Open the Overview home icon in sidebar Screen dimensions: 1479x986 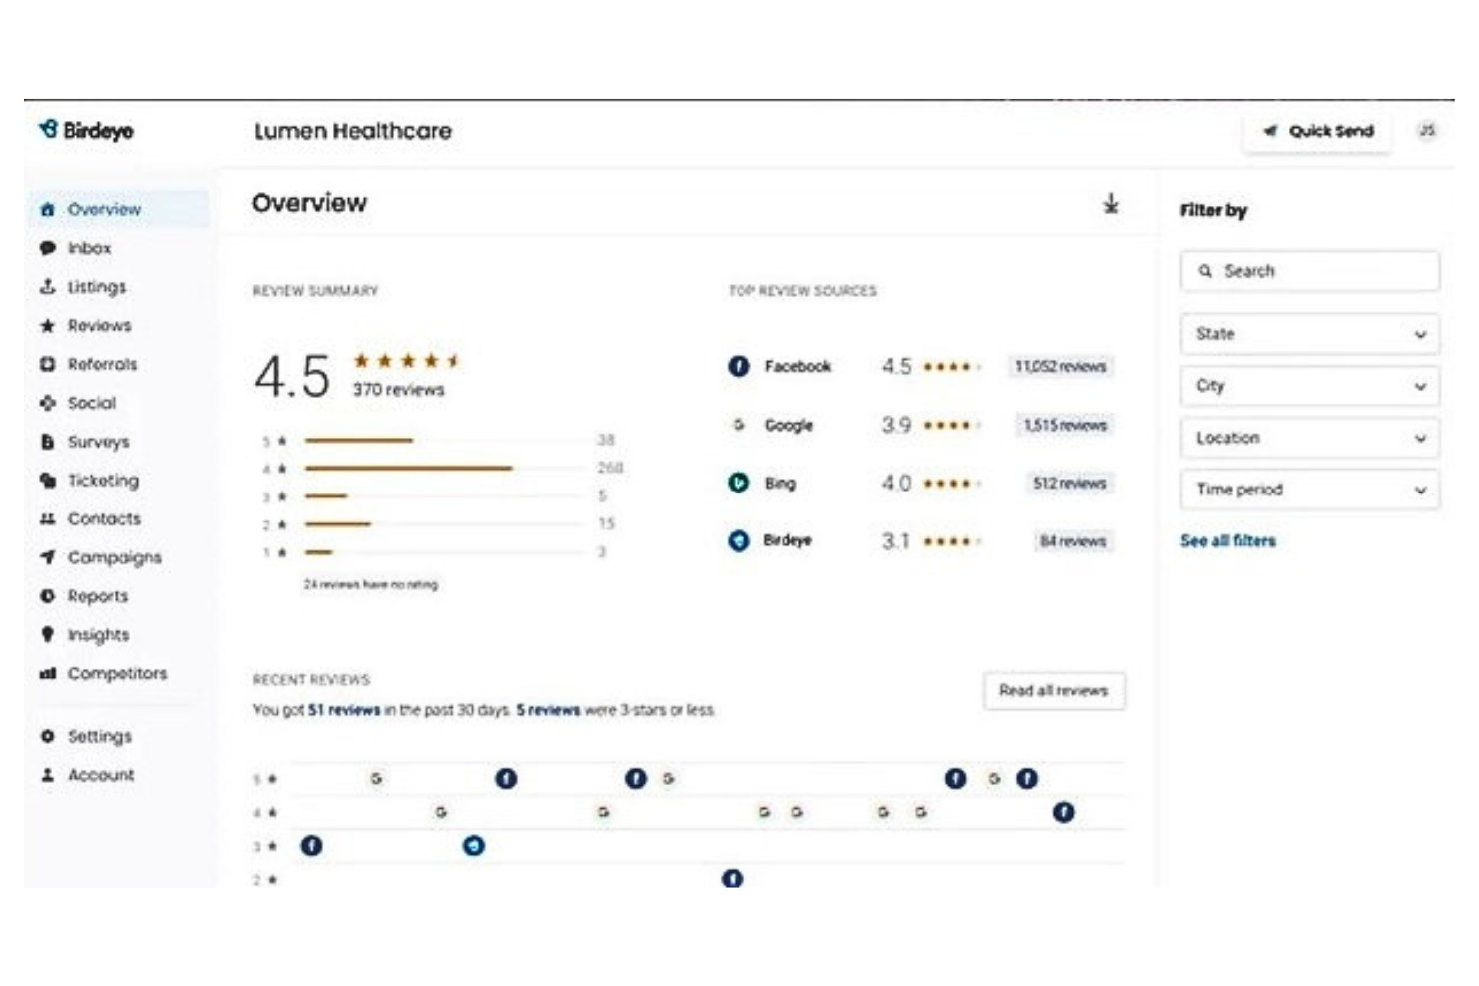(47, 209)
